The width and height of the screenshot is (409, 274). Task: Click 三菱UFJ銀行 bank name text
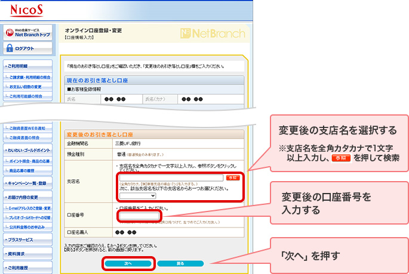point(128,144)
